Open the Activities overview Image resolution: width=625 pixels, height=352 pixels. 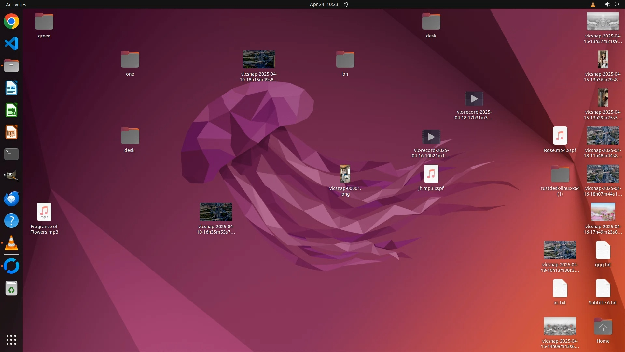pyautogui.click(x=16, y=4)
